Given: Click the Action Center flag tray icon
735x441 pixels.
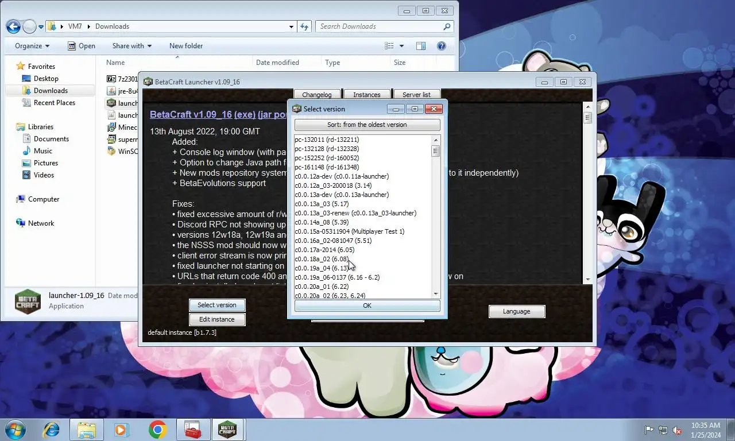Looking at the screenshot, I should click(x=649, y=430).
